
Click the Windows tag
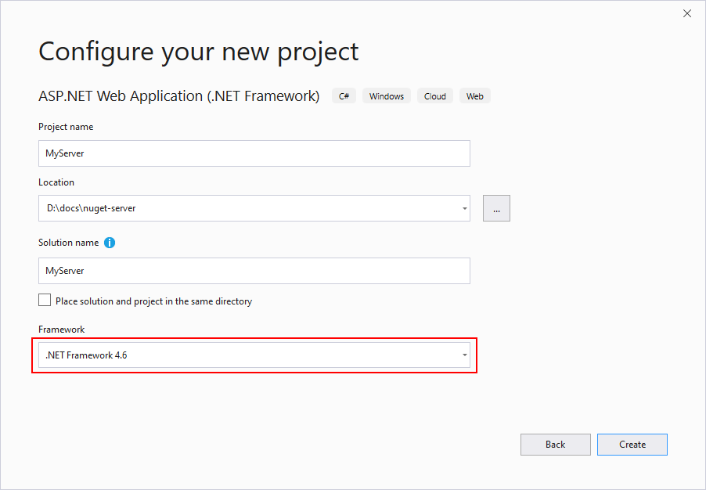387,96
